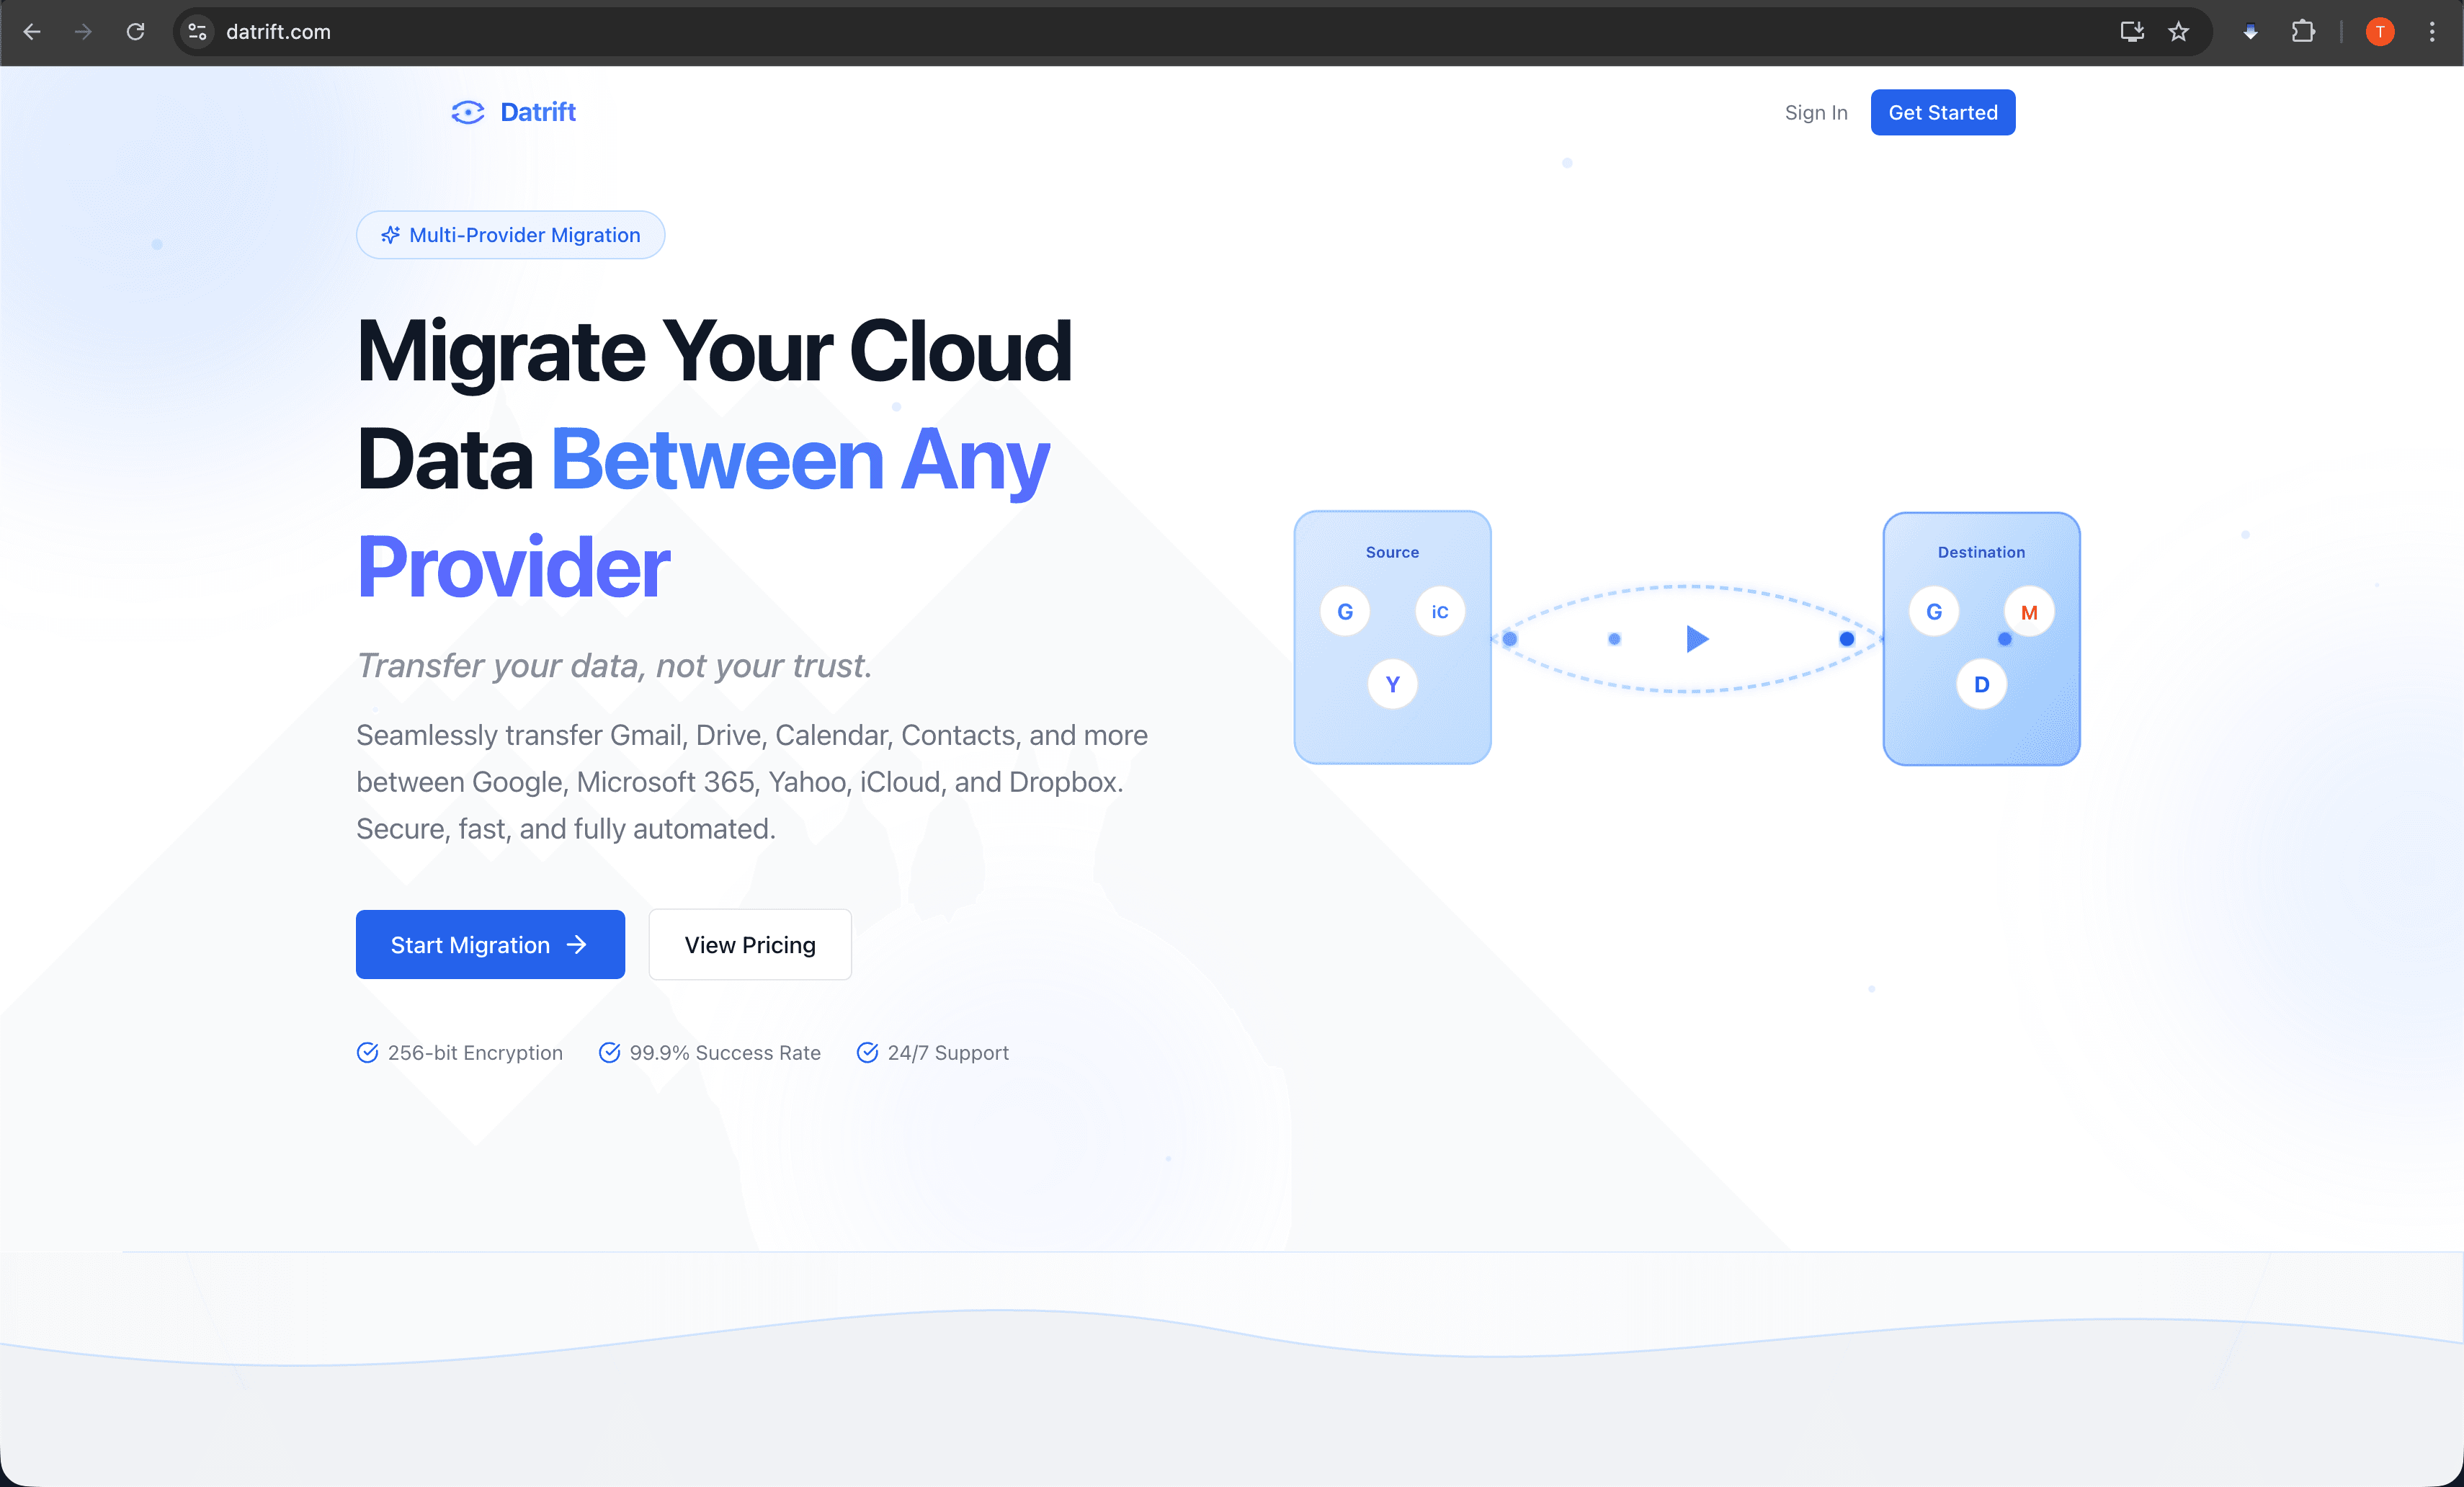Open the browser extensions puzzle icon

[x=2303, y=32]
